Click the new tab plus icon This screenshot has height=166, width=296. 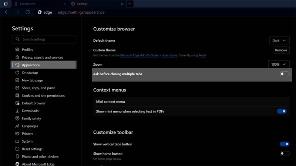coord(129,4)
